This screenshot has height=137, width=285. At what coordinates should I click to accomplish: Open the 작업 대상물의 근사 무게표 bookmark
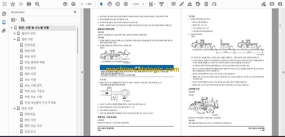tap(40, 103)
